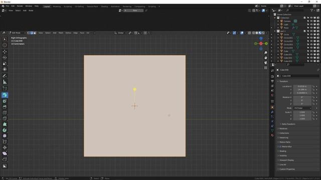Collapse the part 1 collection in outliner
This screenshot has height=180, width=321.
[x=275, y=31]
